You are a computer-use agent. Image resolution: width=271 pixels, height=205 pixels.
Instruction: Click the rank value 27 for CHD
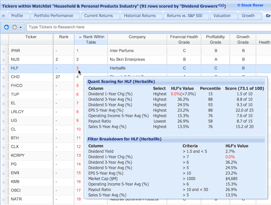(x=58, y=77)
